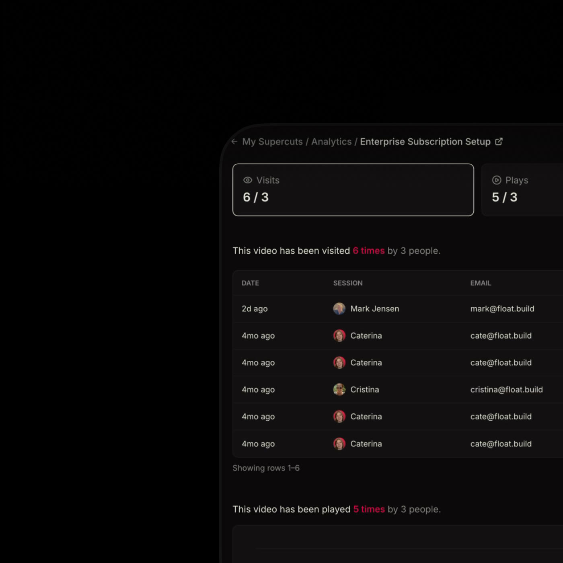Image resolution: width=563 pixels, height=563 pixels.
Task: Click the back arrow before My Supercuts
Action: click(234, 142)
